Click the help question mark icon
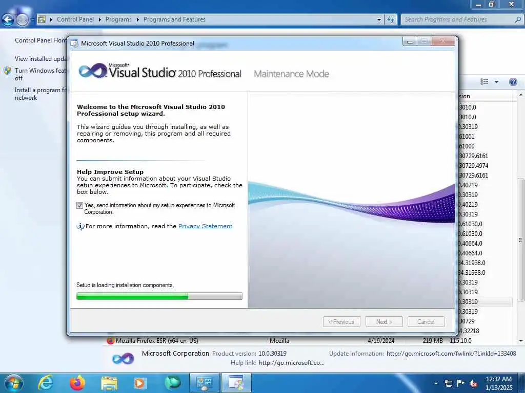The image size is (525, 393). click(x=513, y=82)
